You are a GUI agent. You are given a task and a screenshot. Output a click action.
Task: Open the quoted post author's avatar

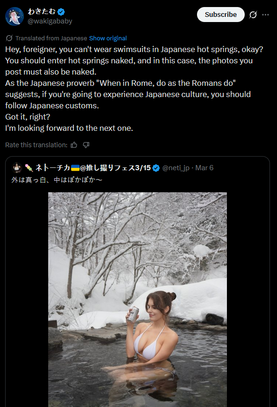coord(17,168)
